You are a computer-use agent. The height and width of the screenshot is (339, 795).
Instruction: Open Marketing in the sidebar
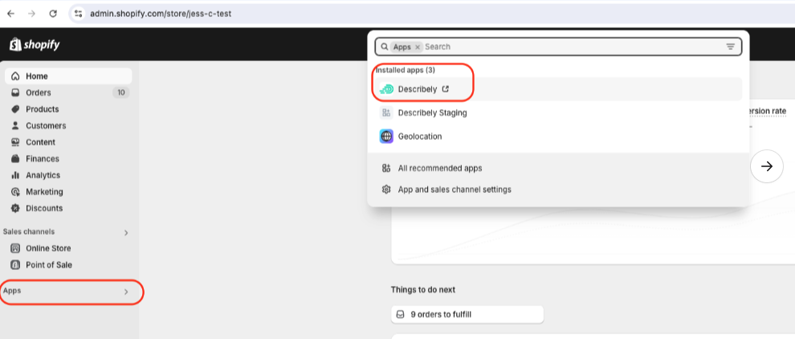(68, 192)
